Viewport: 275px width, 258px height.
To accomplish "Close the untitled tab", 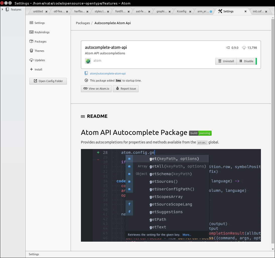I will 47,12.
